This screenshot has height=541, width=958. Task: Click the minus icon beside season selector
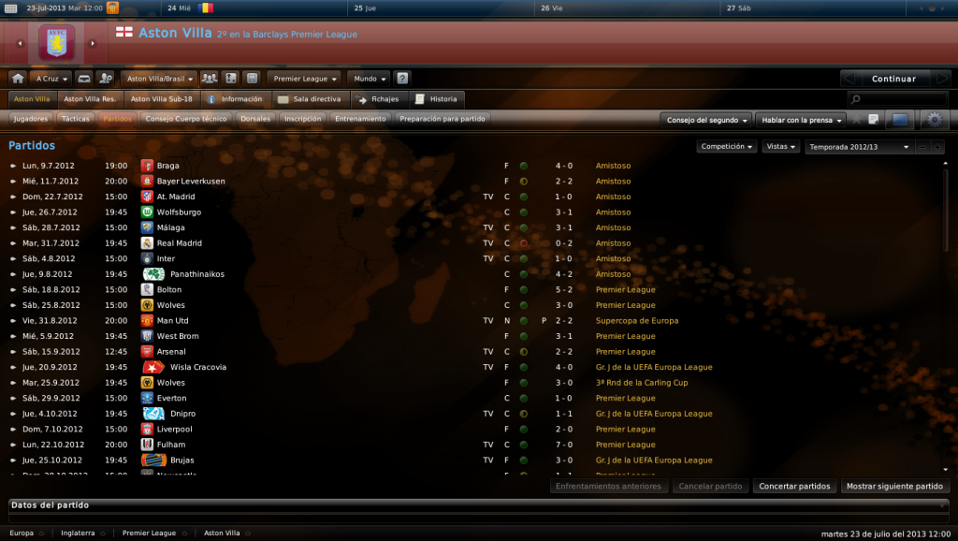point(922,147)
